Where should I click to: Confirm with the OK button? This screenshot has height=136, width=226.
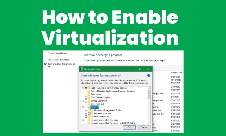coord(129,127)
